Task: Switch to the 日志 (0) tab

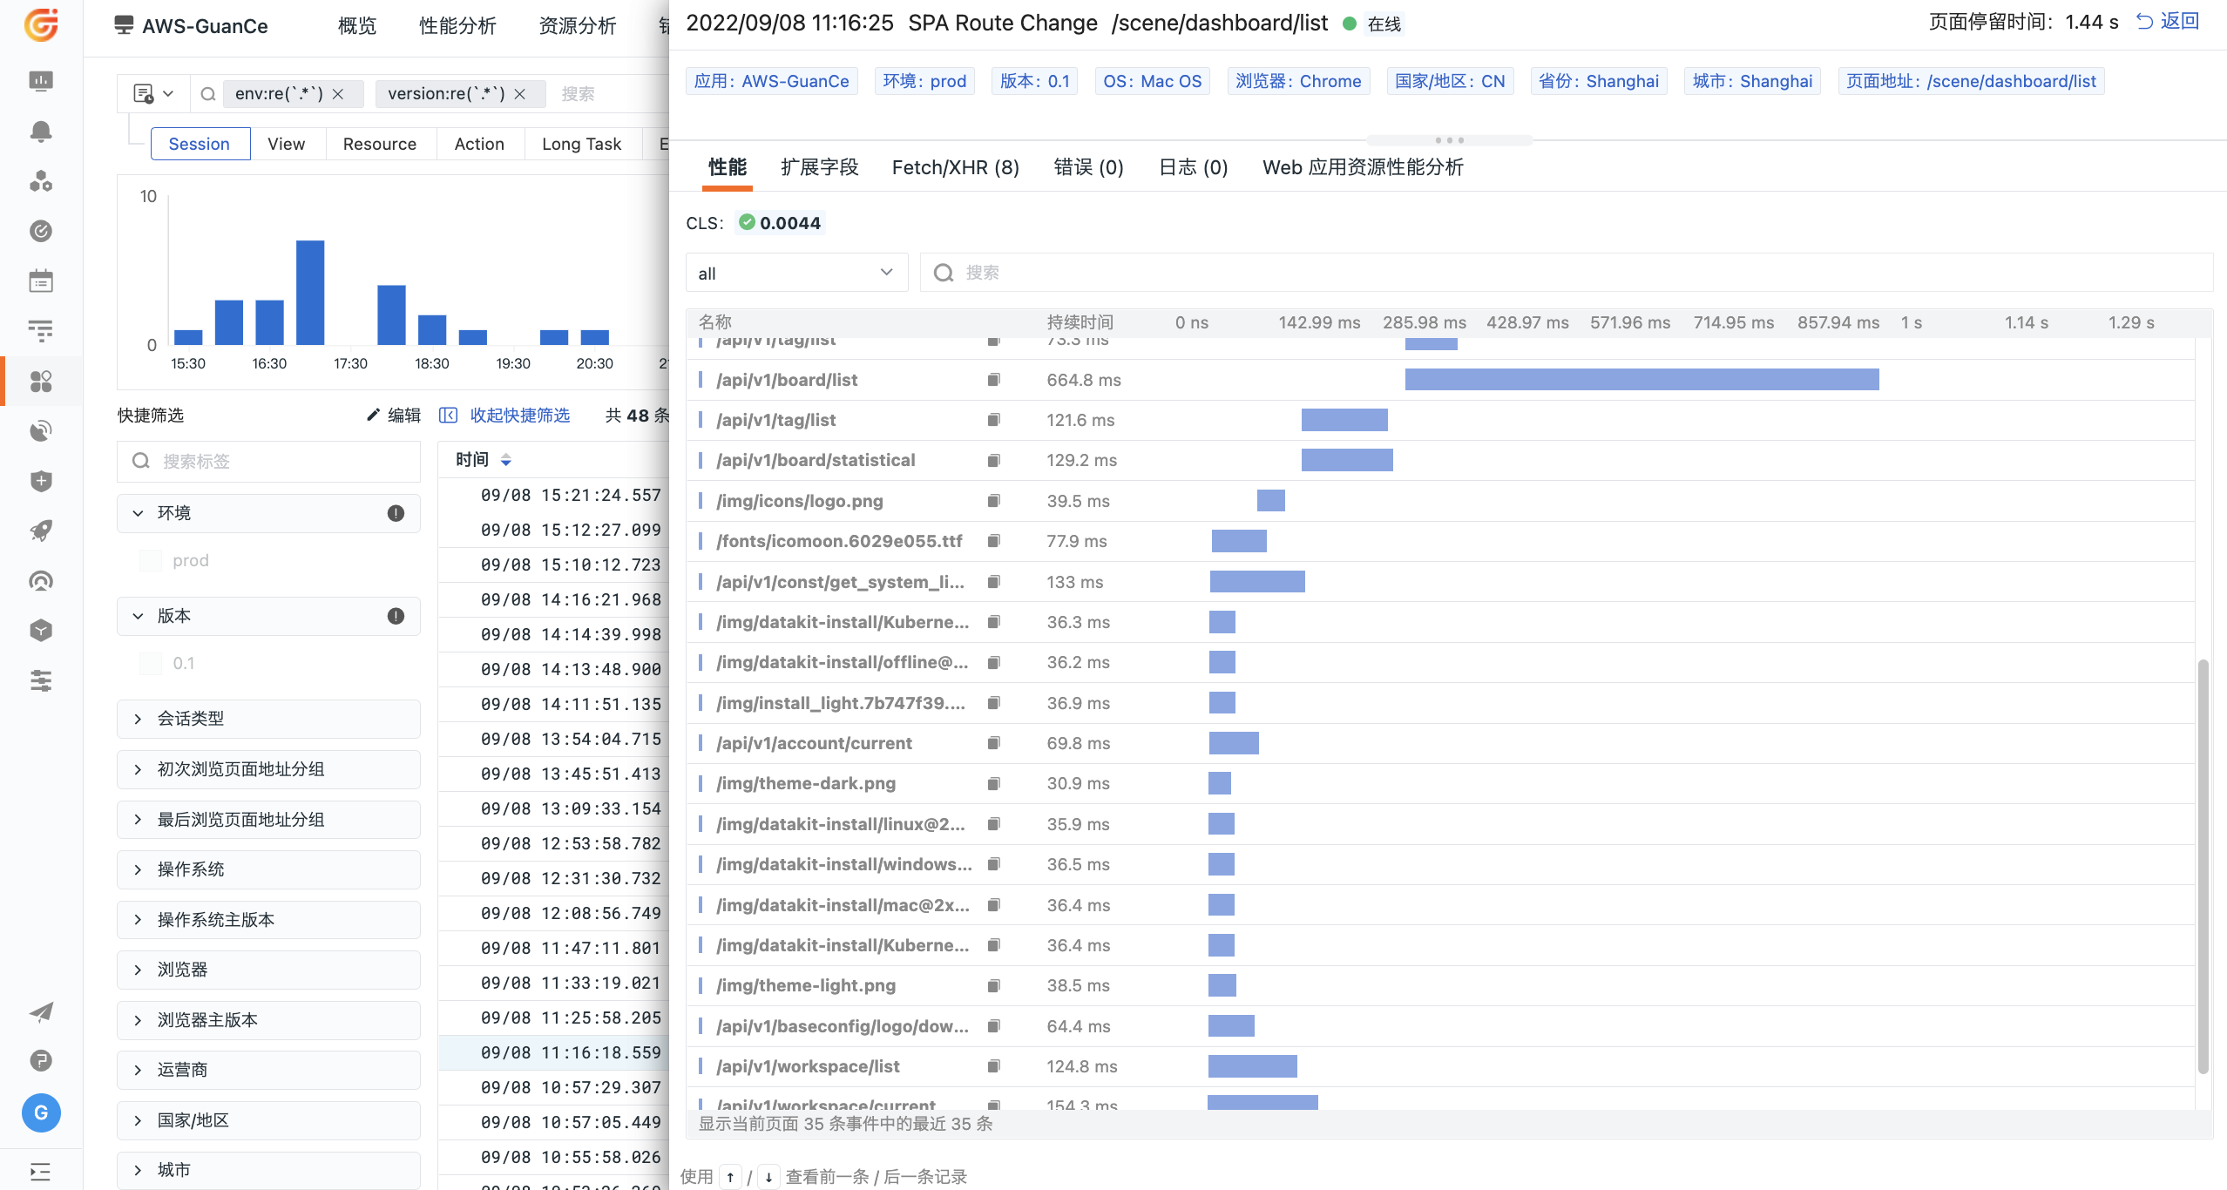Action: pyautogui.click(x=1194, y=167)
